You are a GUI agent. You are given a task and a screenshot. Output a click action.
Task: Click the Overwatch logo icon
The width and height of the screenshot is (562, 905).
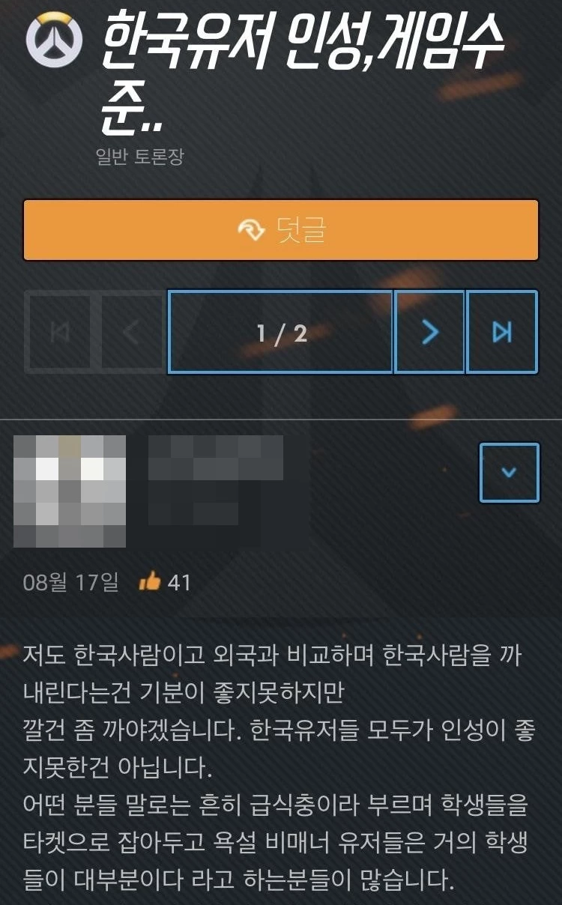tap(54, 40)
